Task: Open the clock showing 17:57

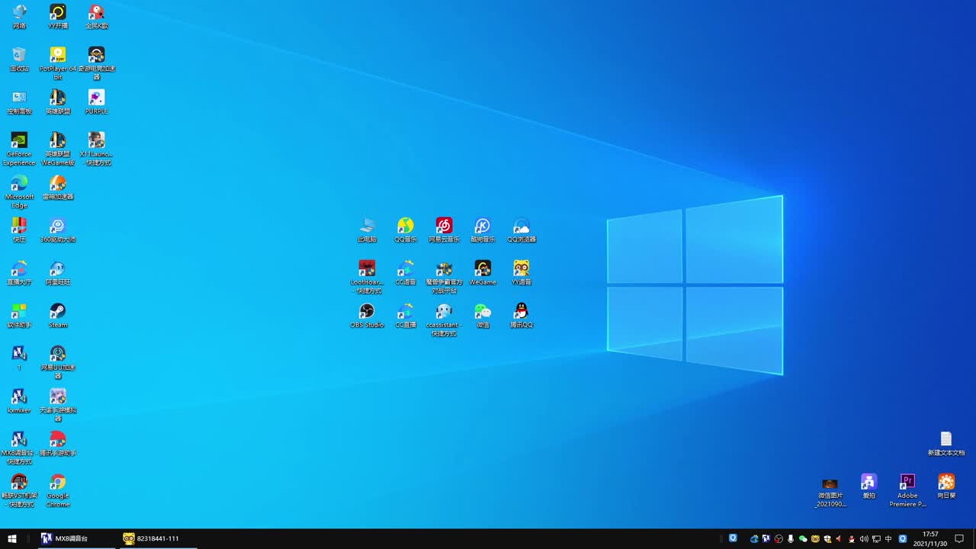Action: (x=930, y=538)
